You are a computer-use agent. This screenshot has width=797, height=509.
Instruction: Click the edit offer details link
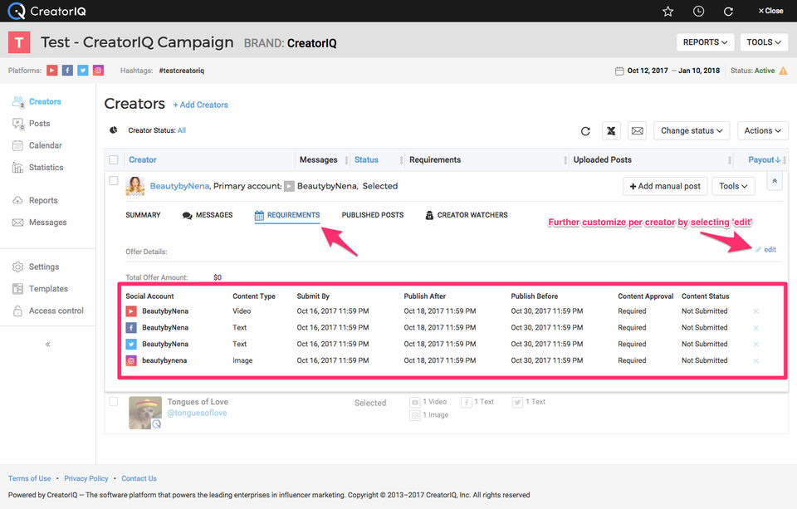(x=766, y=250)
